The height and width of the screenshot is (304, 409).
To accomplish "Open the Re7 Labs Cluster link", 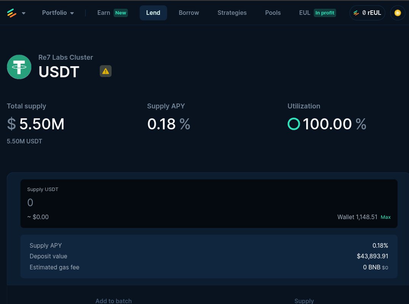I will click(66, 57).
